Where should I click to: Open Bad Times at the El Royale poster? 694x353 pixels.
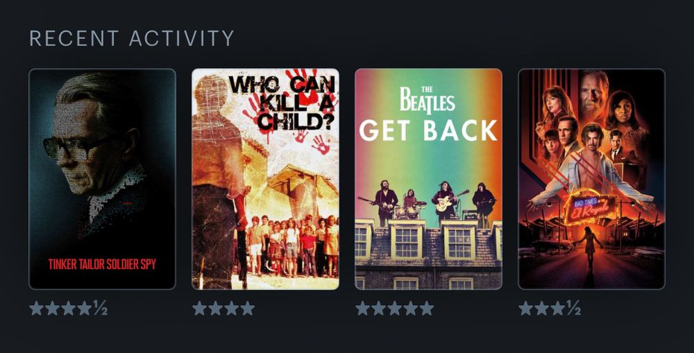click(591, 179)
